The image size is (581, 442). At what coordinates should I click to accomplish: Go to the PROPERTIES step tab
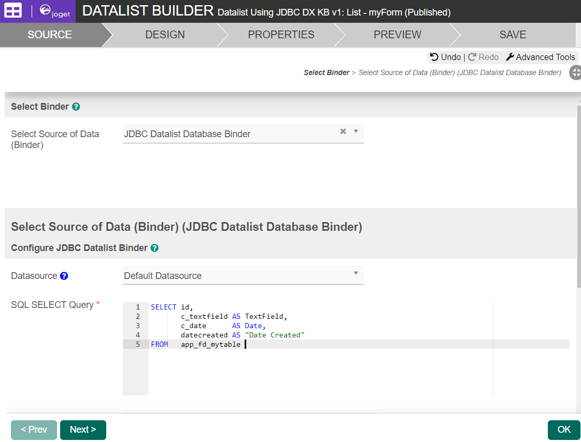tap(281, 35)
